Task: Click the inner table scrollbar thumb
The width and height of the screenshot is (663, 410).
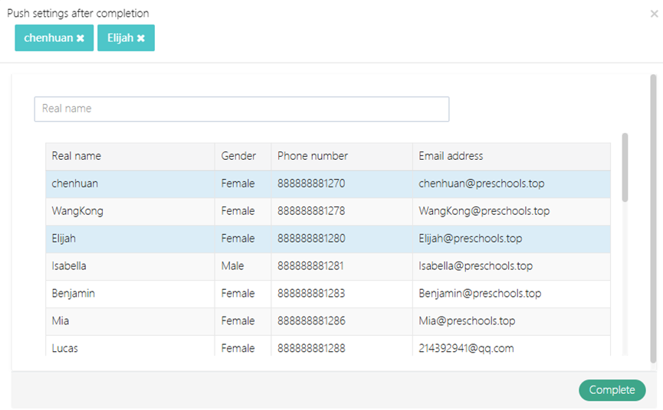Action: 625,168
